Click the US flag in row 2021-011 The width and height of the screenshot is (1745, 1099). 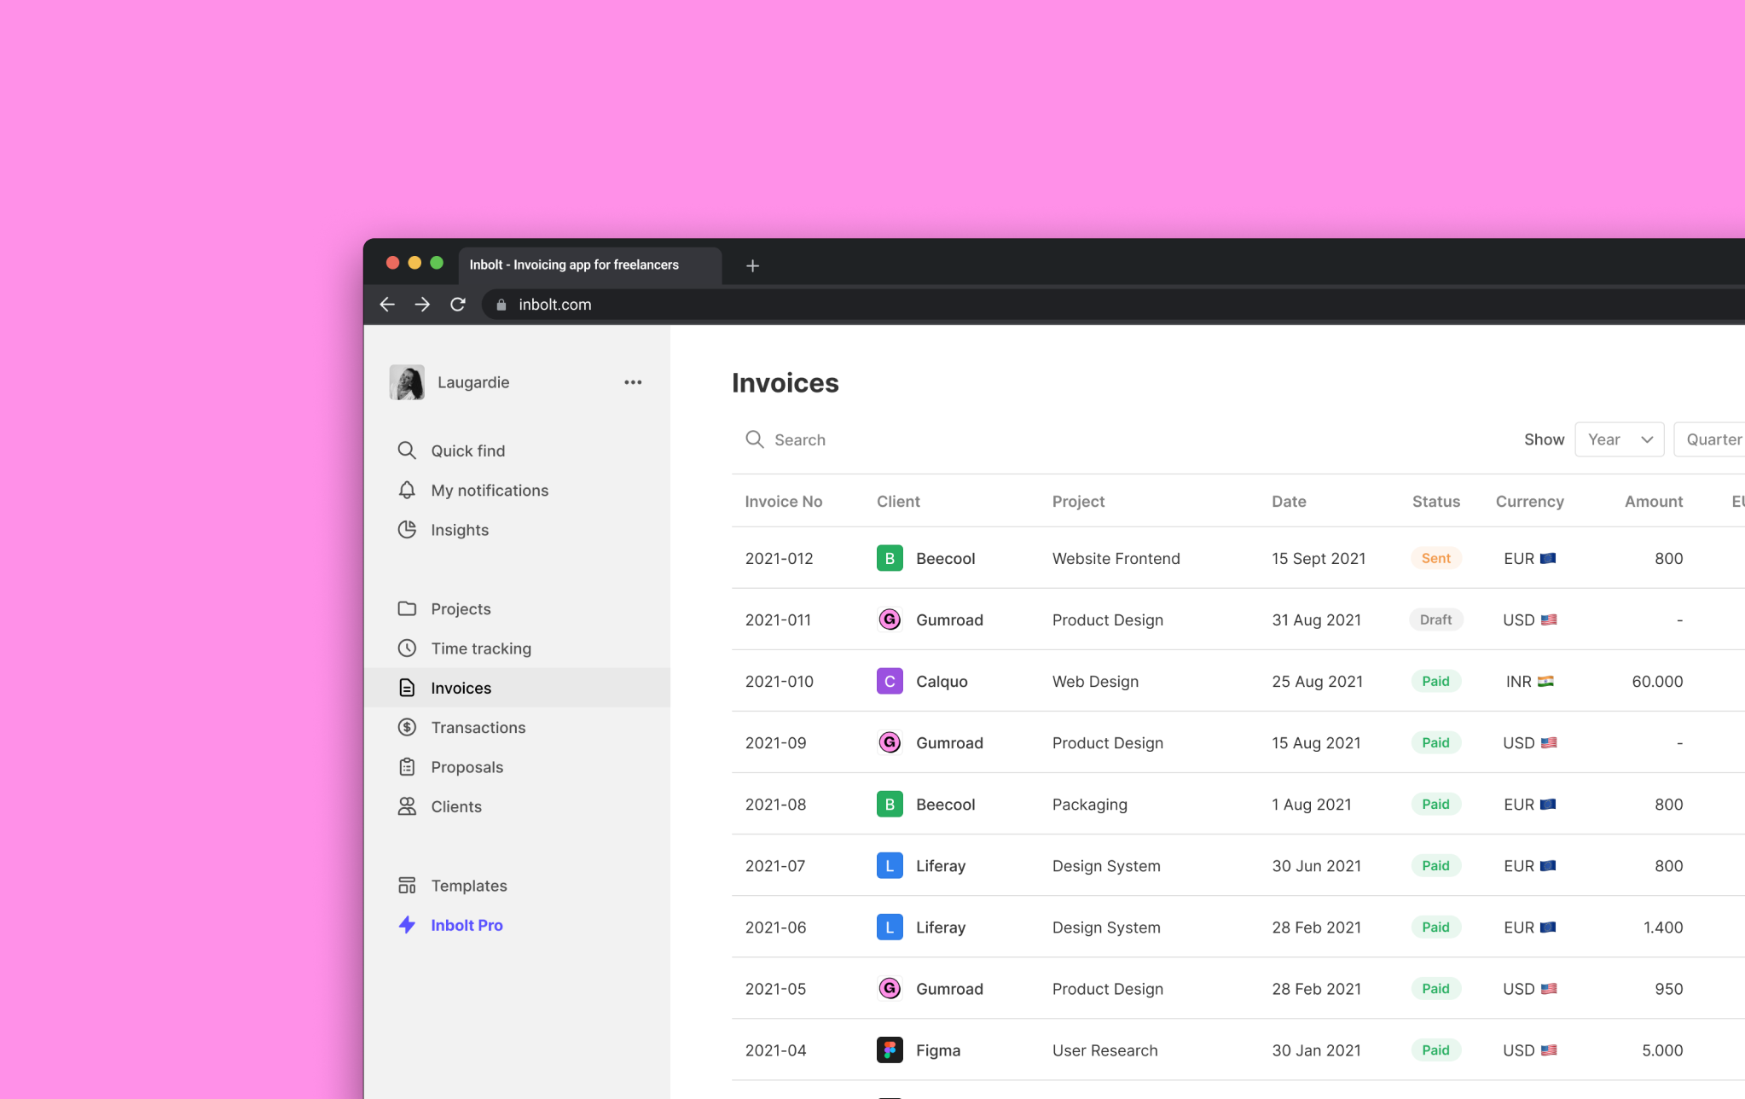click(x=1549, y=619)
